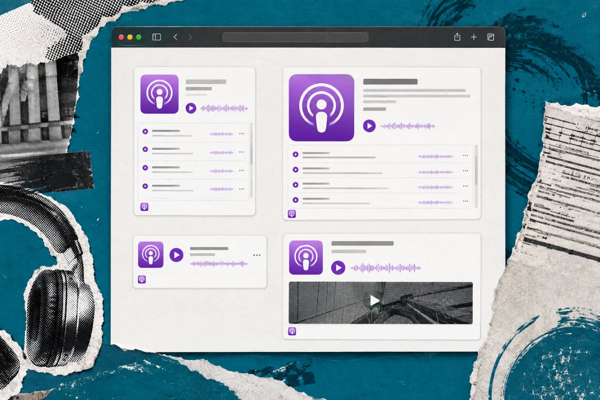Play second episode row in small four-episode card
The height and width of the screenshot is (400, 600).
(145, 150)
